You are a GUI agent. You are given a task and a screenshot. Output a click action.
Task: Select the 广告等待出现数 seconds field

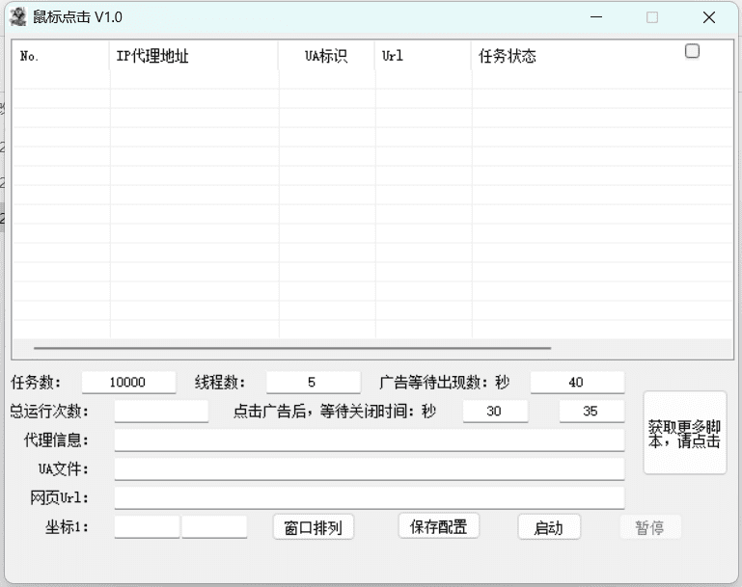coord(576,383)
